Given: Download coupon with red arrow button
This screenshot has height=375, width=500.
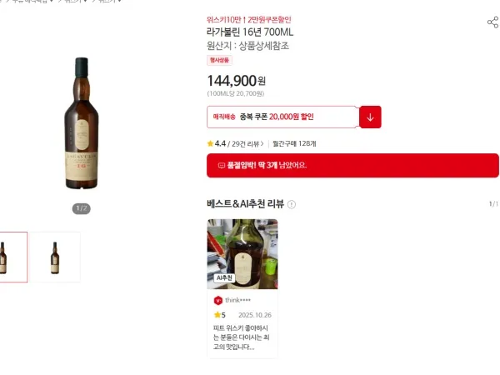Looking at the screenshot, I should tap(370, 117).
